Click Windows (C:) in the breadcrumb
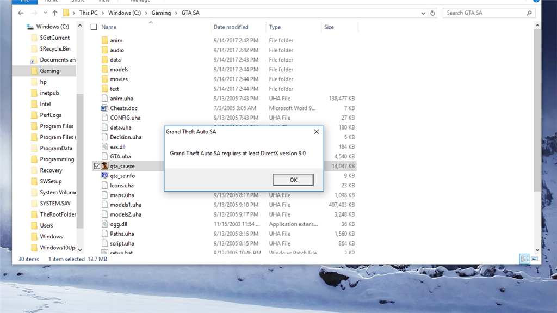Image resolution: width=557 pixels, height=313 pixels. click(125, 13)
